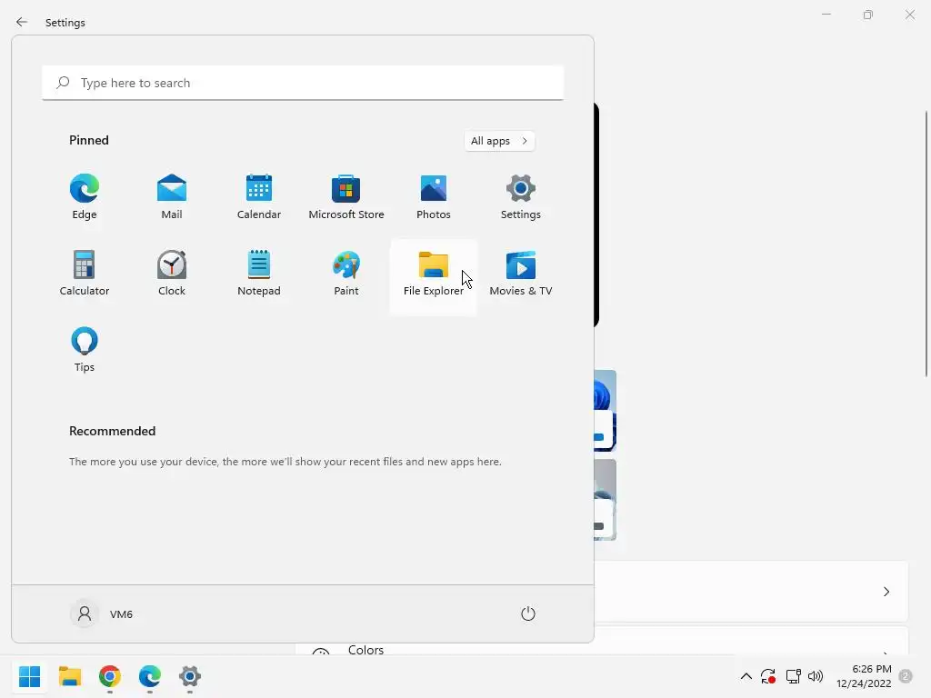
Task: Show the All apps list
Action: [x=499, y=141]
